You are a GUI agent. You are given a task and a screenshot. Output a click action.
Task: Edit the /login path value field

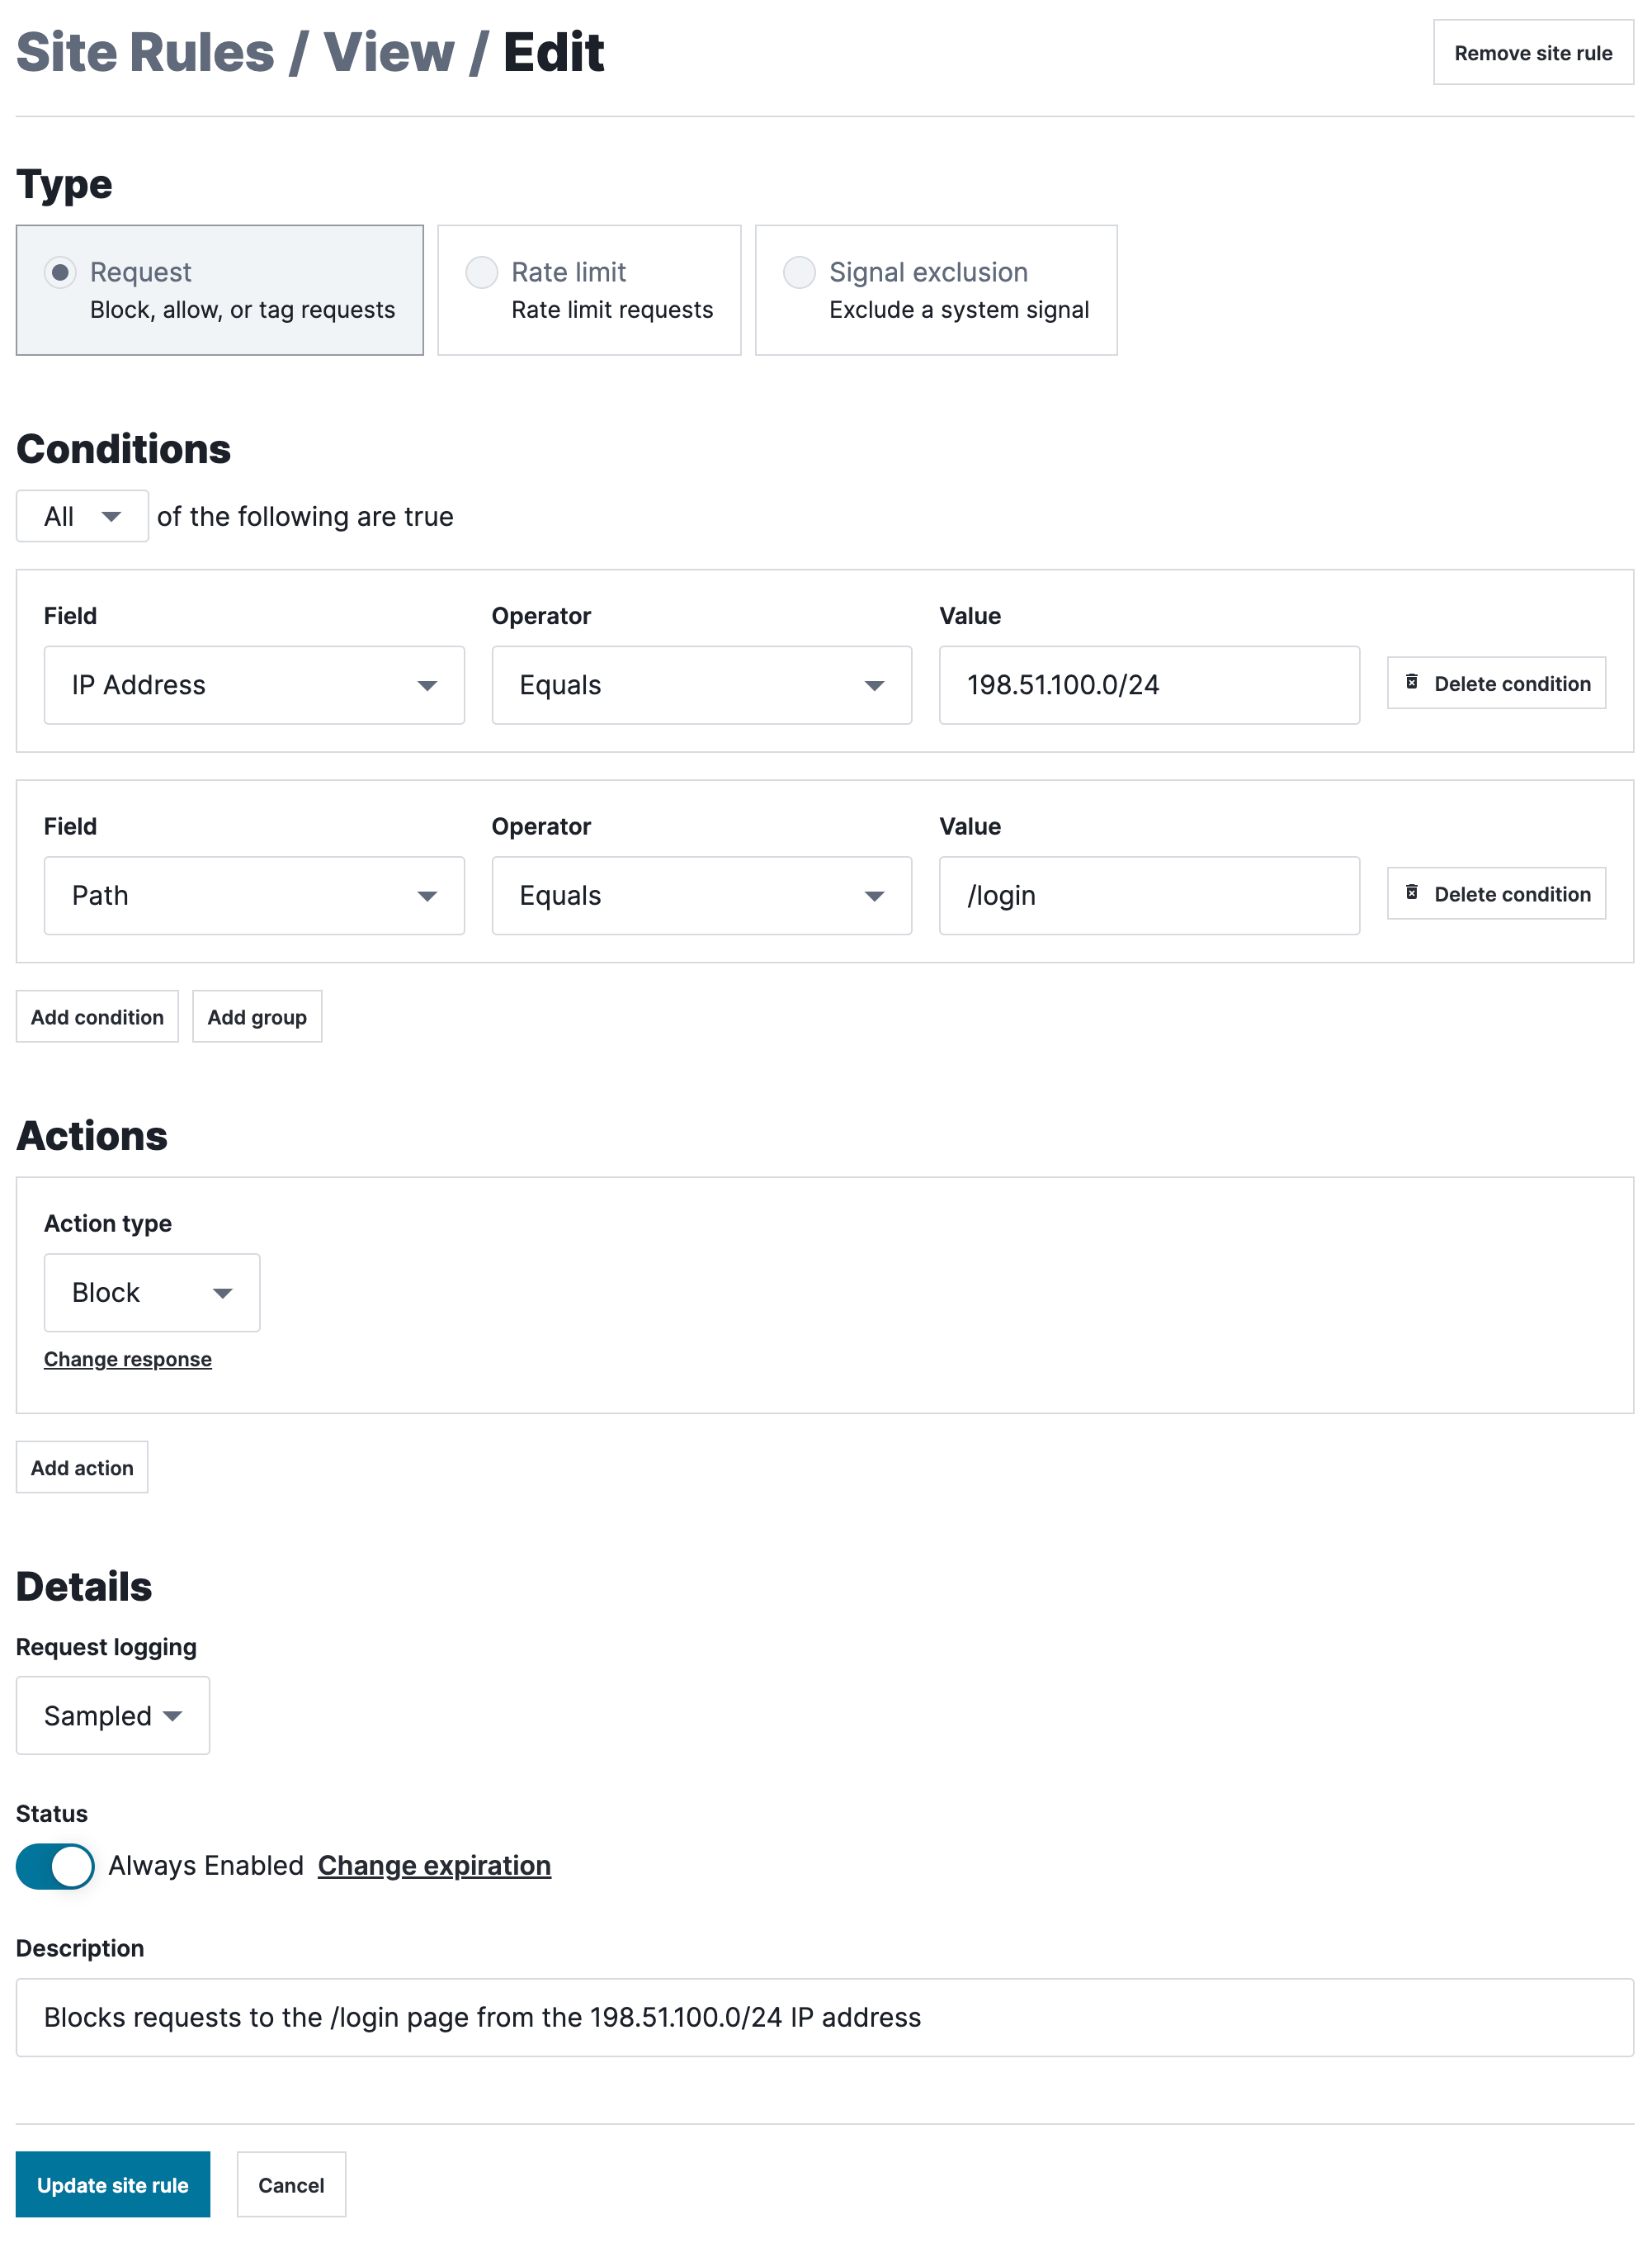coord(1148,896)
